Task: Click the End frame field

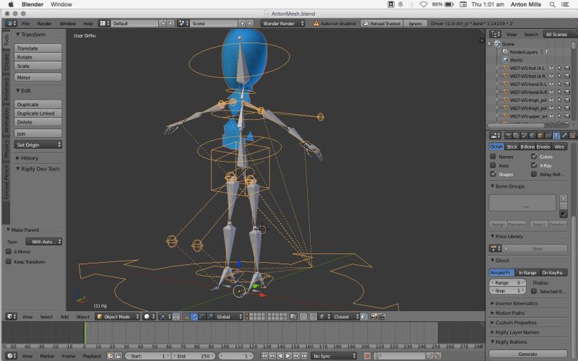Action: [x=194, y=356]
